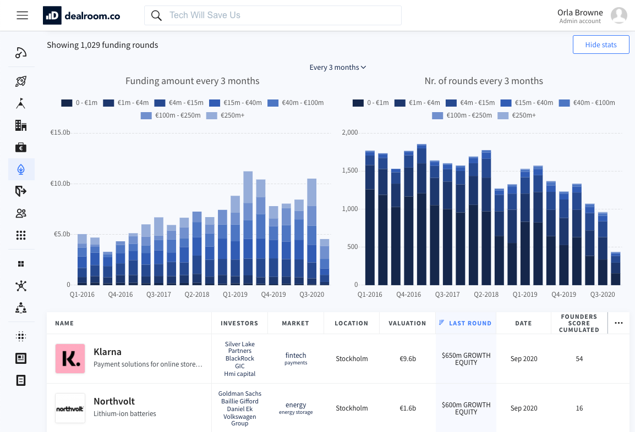Screen dimensions: 635x432
Task: Open the dotted circle sidebar icon
Action: click(x=21, y=336)
